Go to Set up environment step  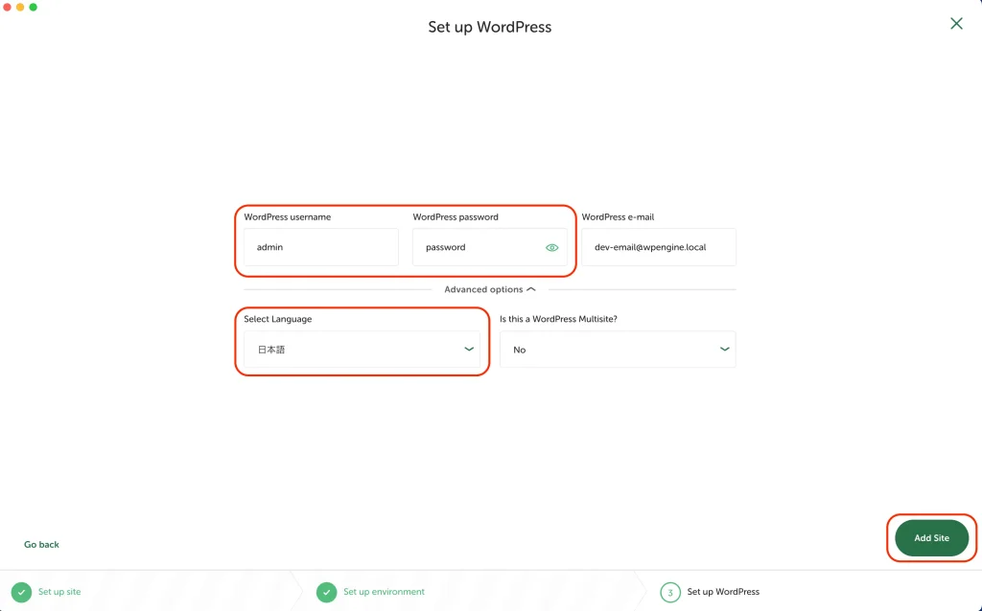[384, 592]
